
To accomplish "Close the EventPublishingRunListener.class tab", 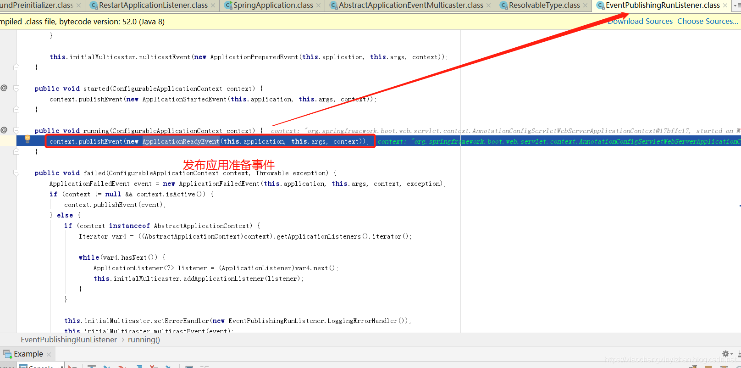I will [725, 6].
